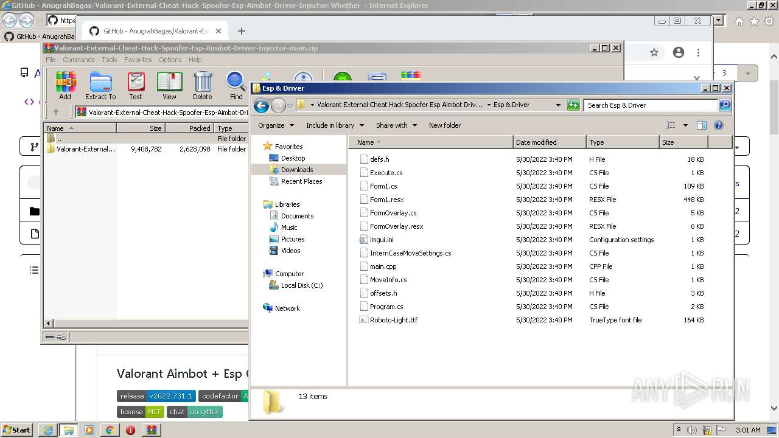
Task: Sort WinRAR list by Packed column
Action: 189,128
